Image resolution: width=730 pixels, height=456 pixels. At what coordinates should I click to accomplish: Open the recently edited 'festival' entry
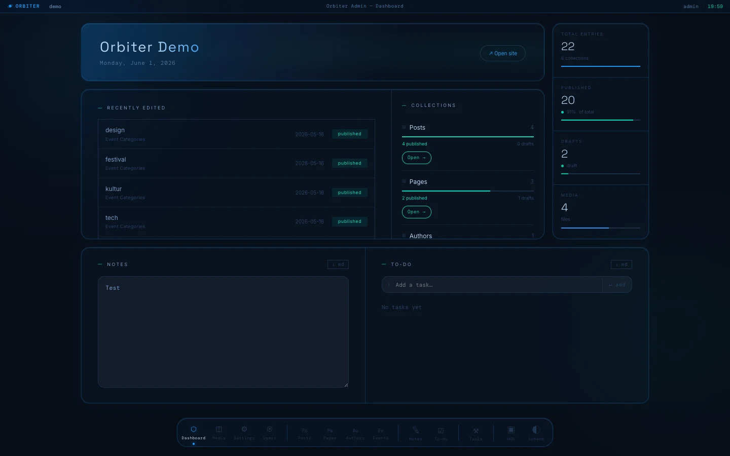(236, 163)
